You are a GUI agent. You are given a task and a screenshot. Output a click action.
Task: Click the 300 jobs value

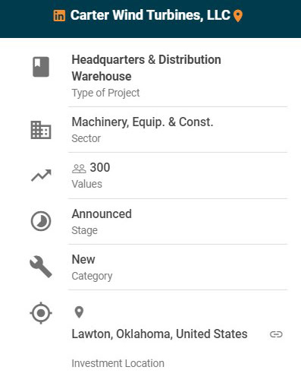coord(100,167)
